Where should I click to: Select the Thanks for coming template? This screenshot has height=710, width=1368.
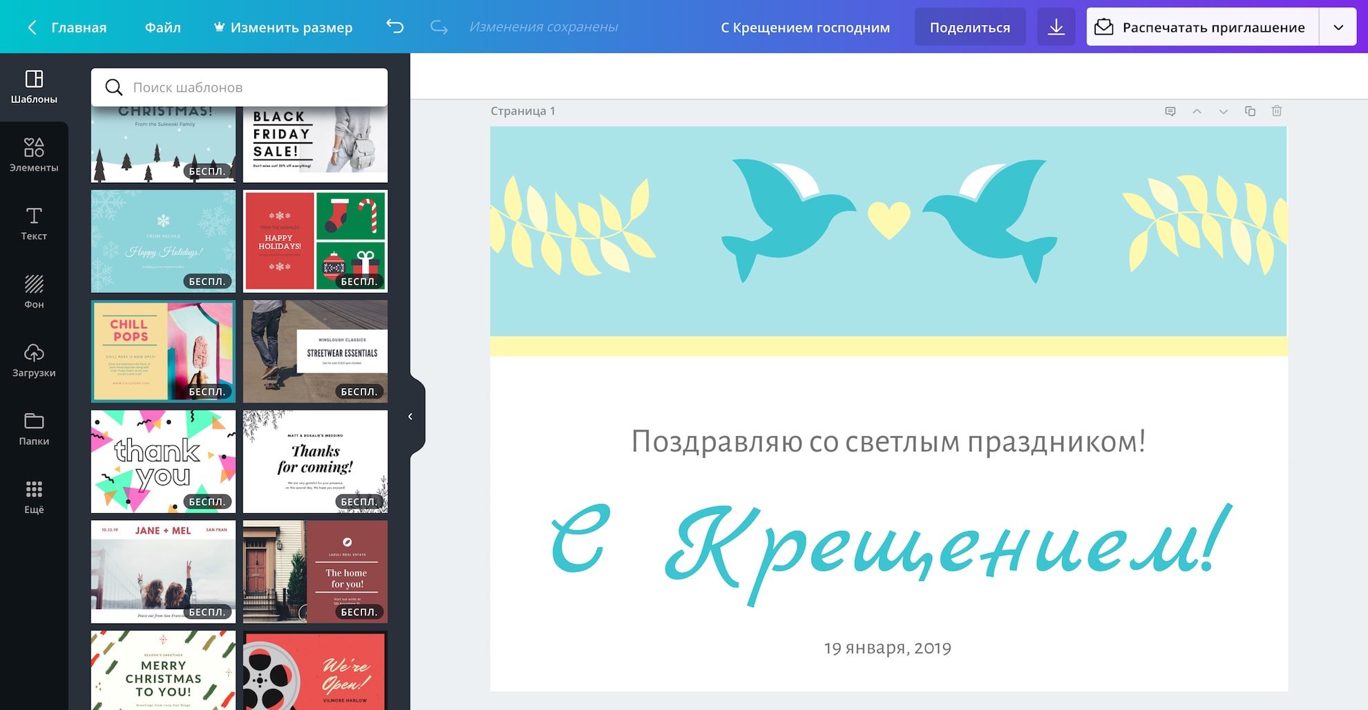tap(315, 461)
